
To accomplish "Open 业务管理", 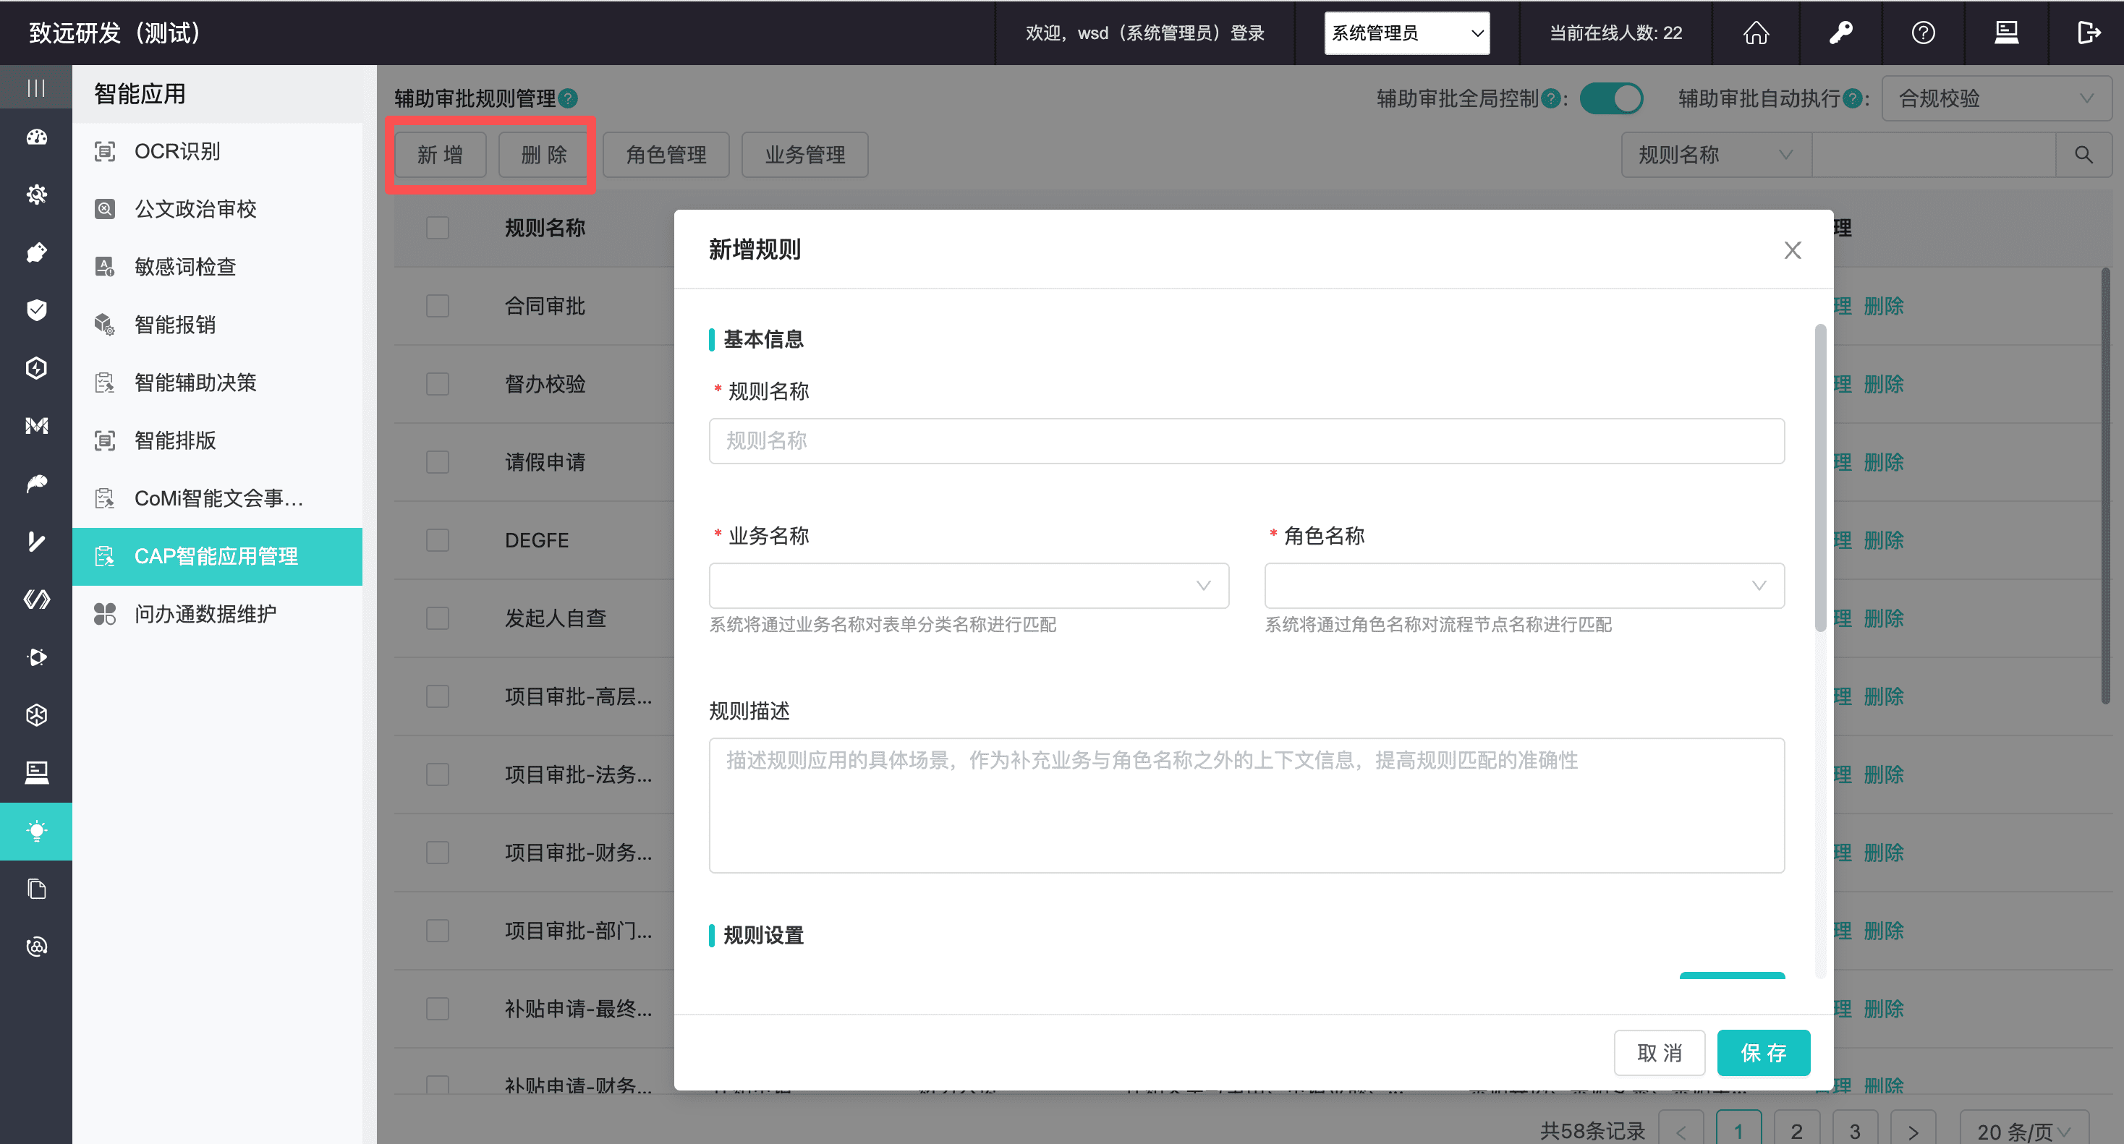I will tap(804, 155).
